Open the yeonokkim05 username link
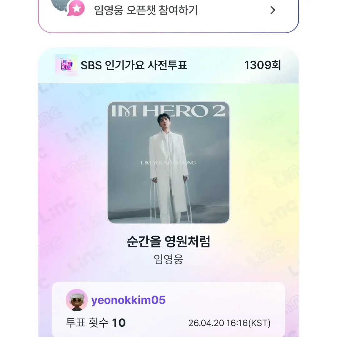This screenshot has width=337, height=337. 128,300
